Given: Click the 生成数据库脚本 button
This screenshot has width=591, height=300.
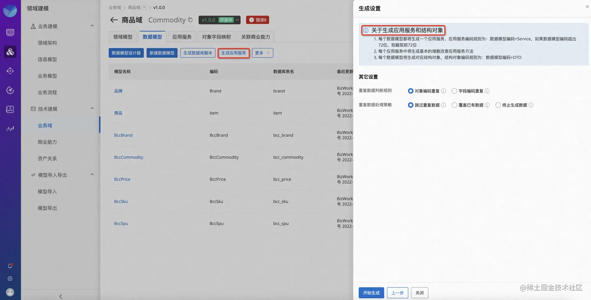Looking at the screenshot, I should [x=198, y=53].
